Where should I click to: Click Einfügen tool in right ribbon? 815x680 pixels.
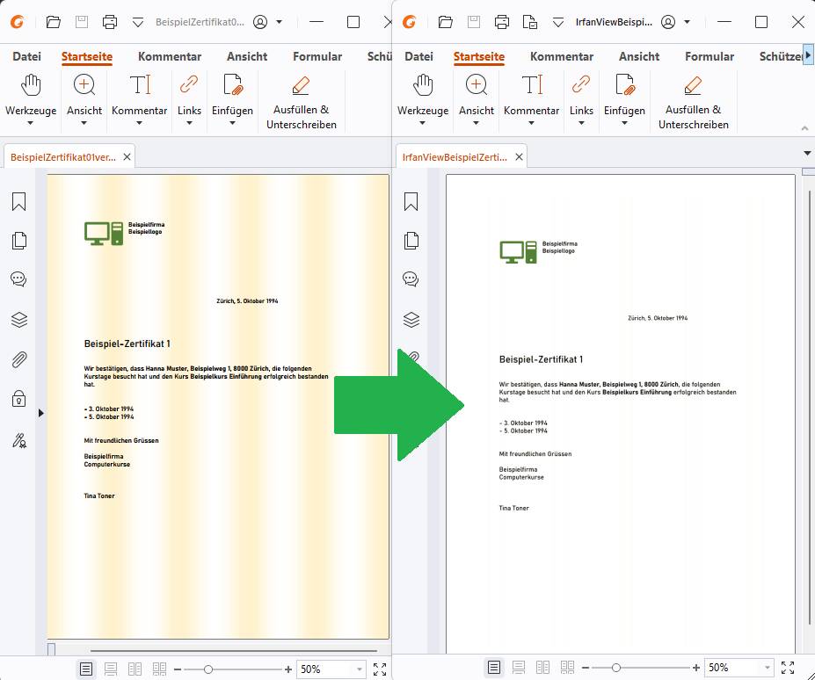[624, 101]
